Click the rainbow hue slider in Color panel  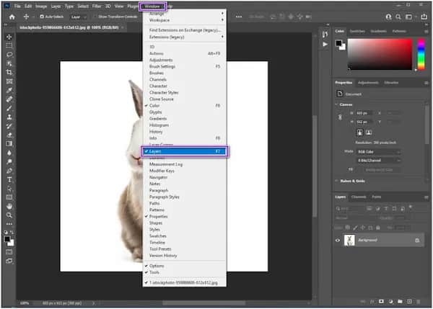click(x=421, y=54)
